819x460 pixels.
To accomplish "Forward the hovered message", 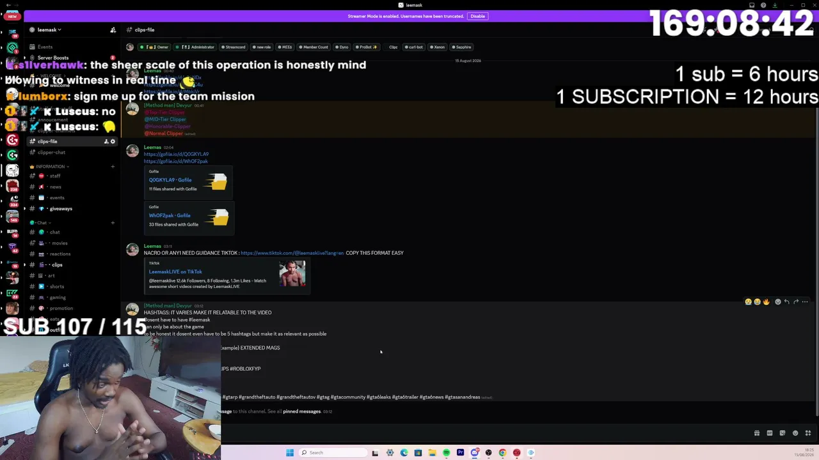I will [796, 302].
